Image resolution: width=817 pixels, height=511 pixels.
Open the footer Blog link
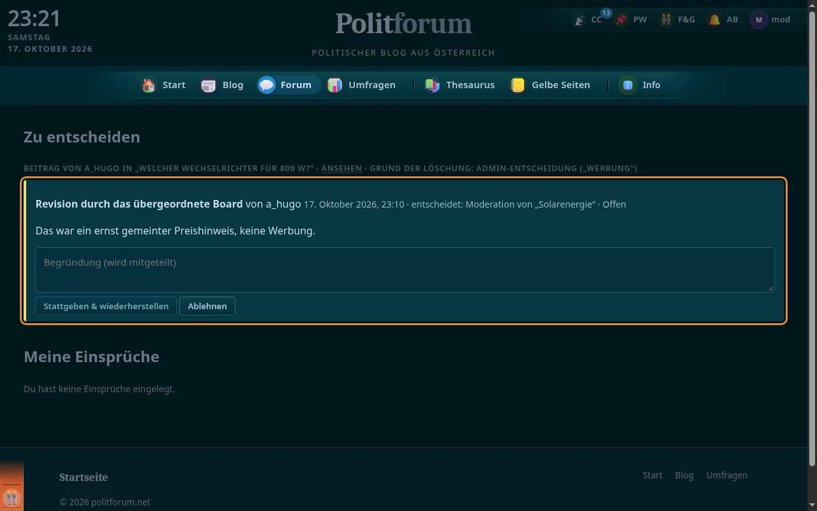684,475
